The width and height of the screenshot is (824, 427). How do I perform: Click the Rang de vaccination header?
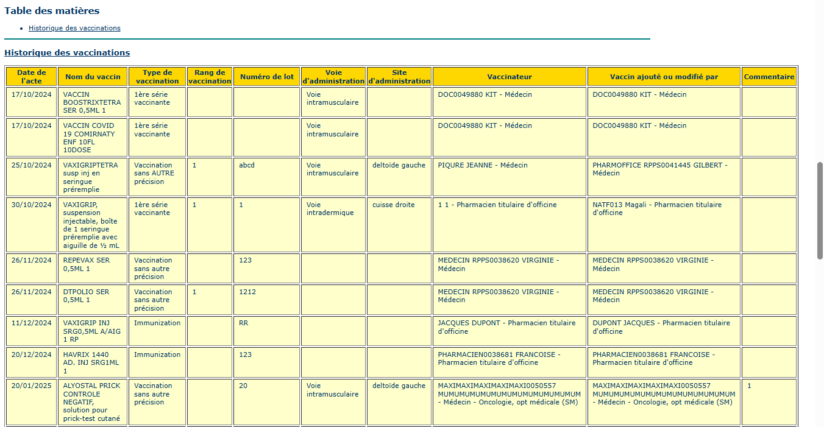[210, 77]
